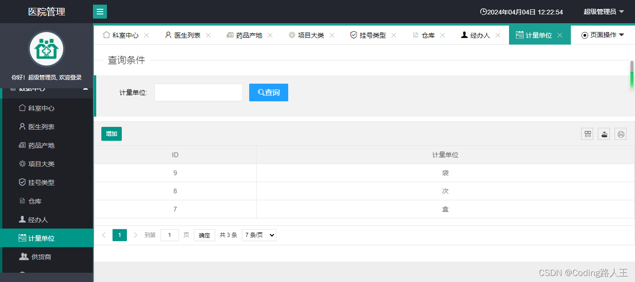Viewport: 635px width, 282px height.
Task: Click the 查询 search button
Action: coord(269,92)
